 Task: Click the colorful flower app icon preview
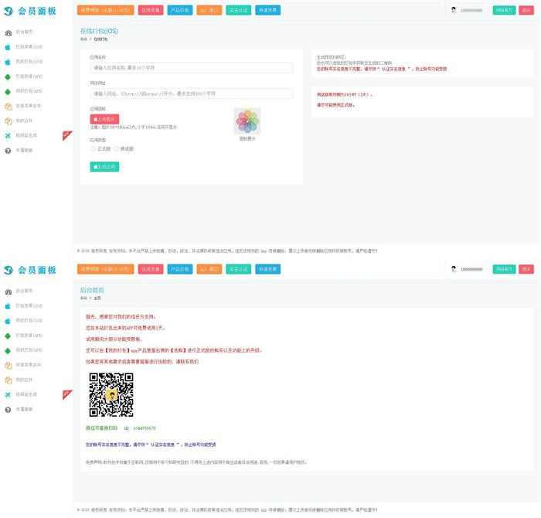pos(247,121)
